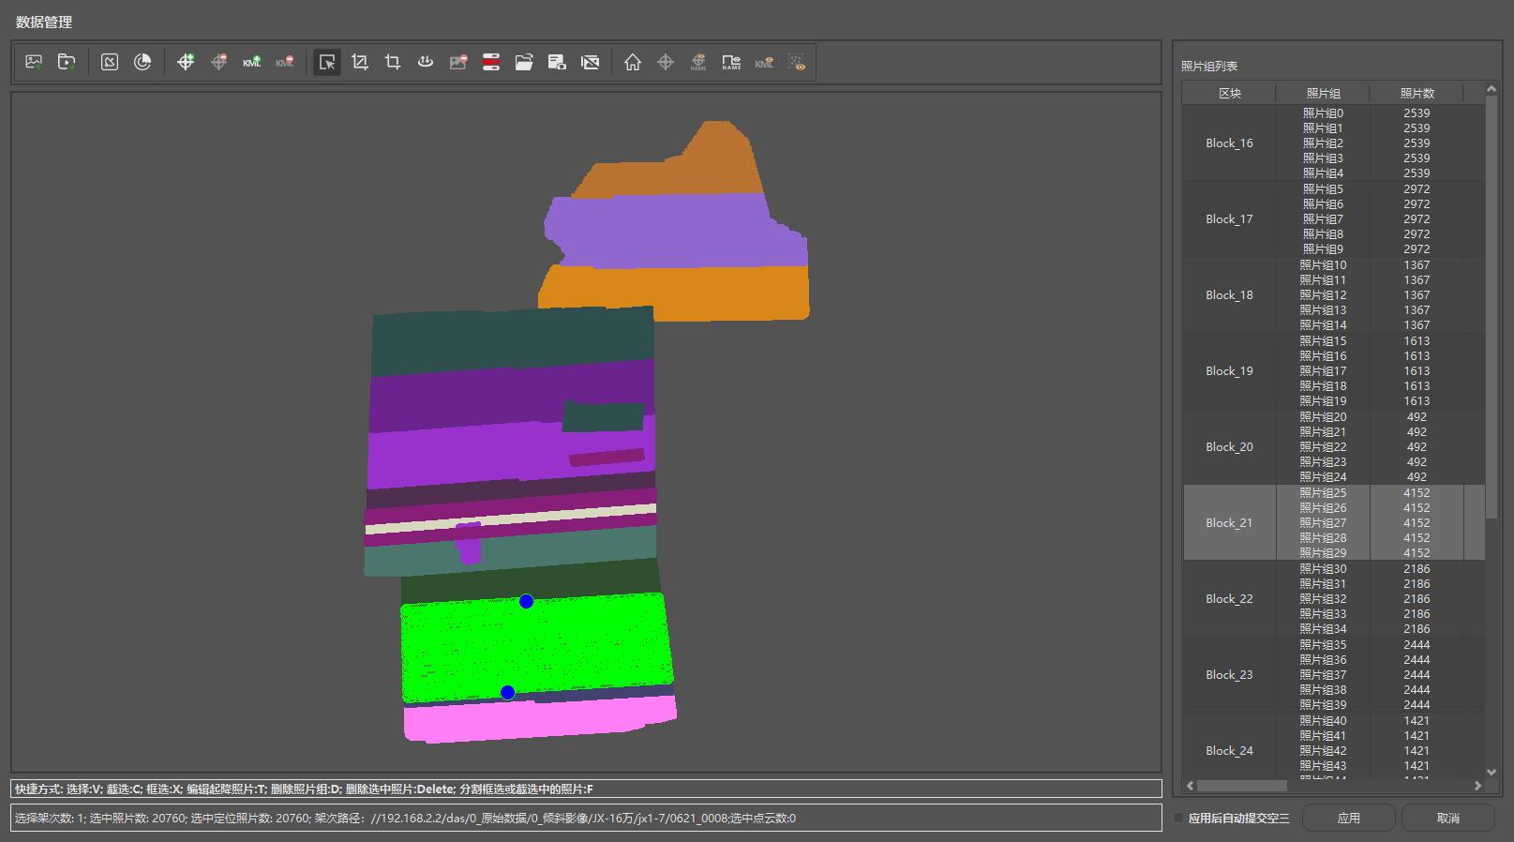
Task: Click the bright green photo block on map
Action: (x=536, y=649)
